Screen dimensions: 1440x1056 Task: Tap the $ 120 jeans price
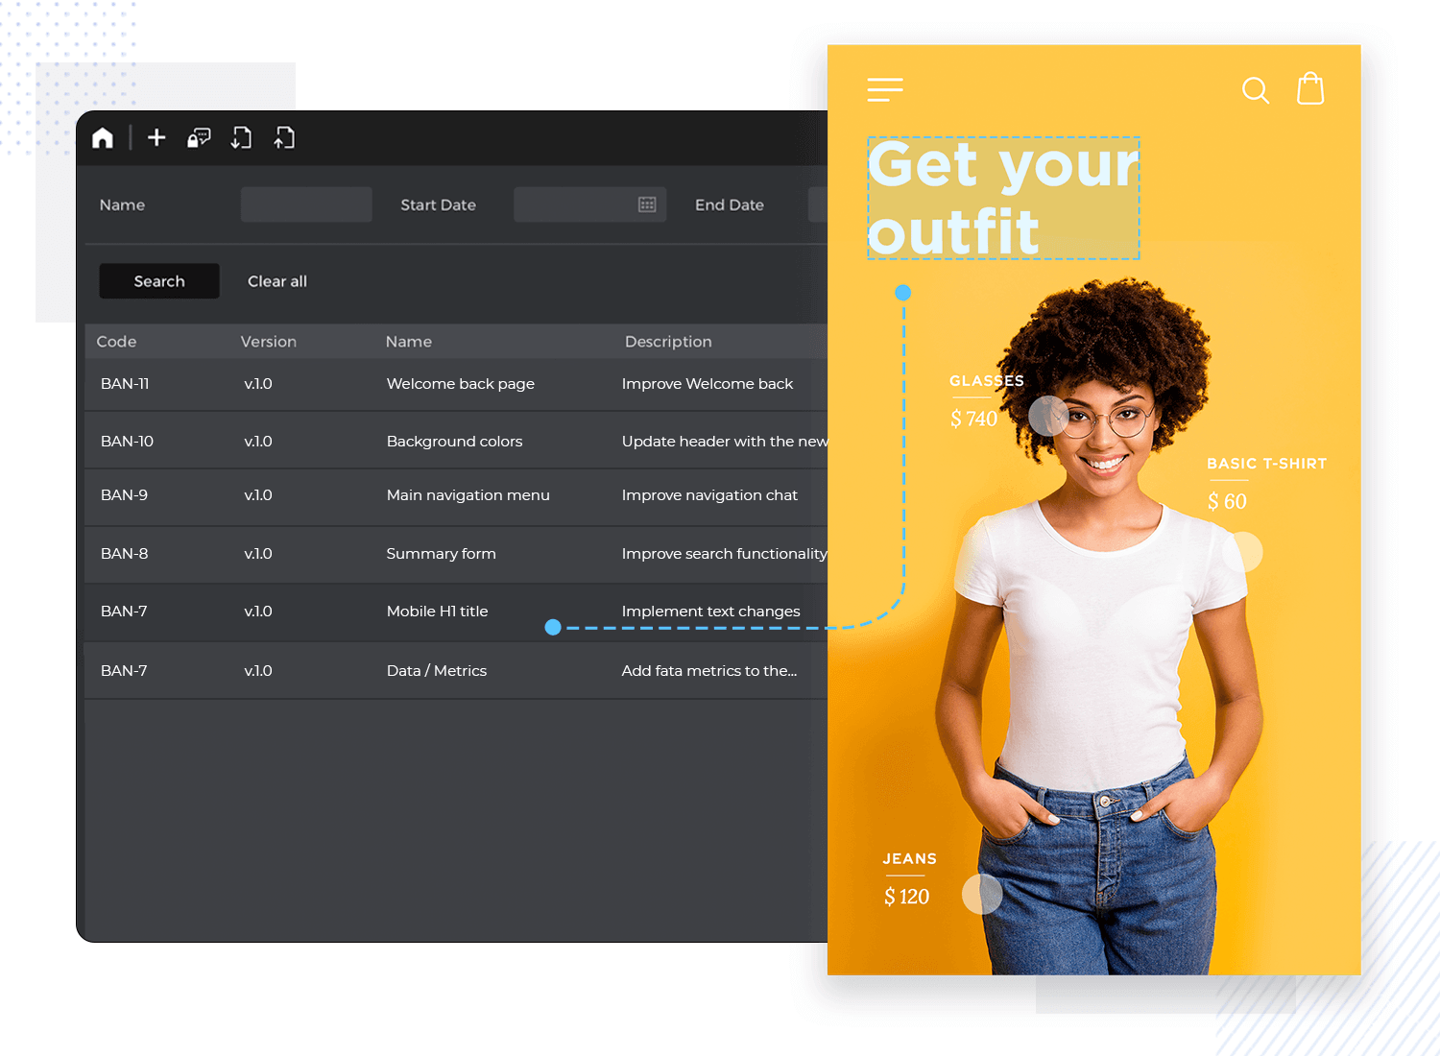click(x=906, y=897)
